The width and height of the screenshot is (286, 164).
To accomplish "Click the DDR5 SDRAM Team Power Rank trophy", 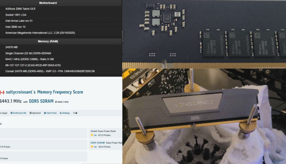I will (x=92, y=146).
